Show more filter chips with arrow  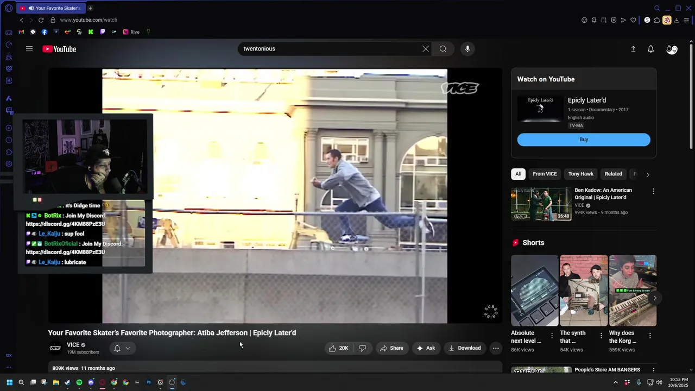(x=647, y=174)
